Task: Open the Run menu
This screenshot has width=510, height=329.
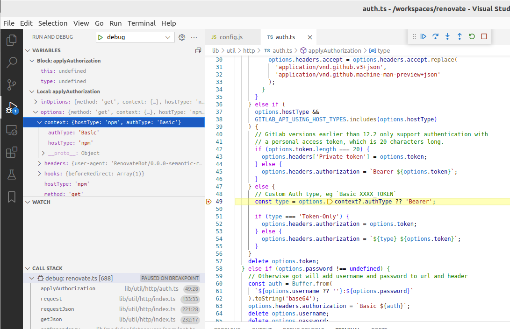Action: tap(115, 23)
